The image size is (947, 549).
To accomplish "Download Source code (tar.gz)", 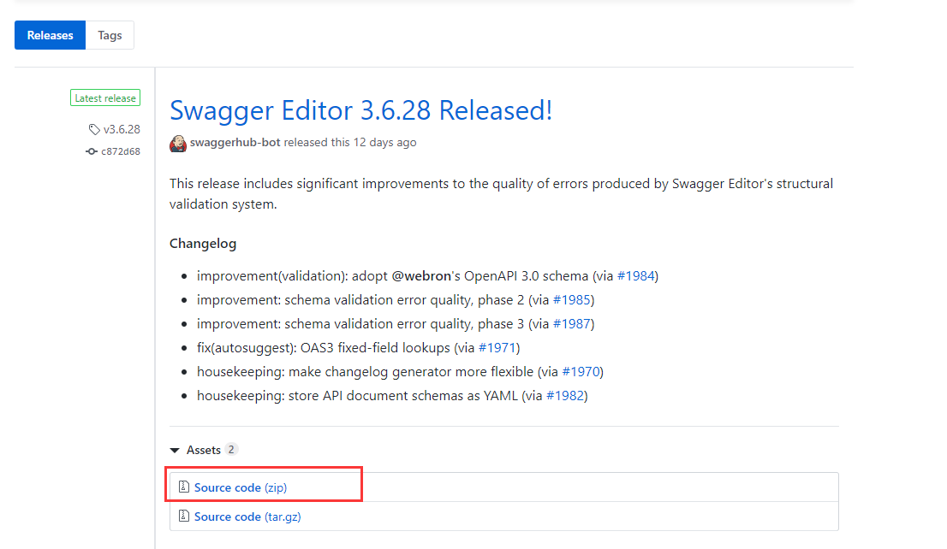I will point(247,516).
